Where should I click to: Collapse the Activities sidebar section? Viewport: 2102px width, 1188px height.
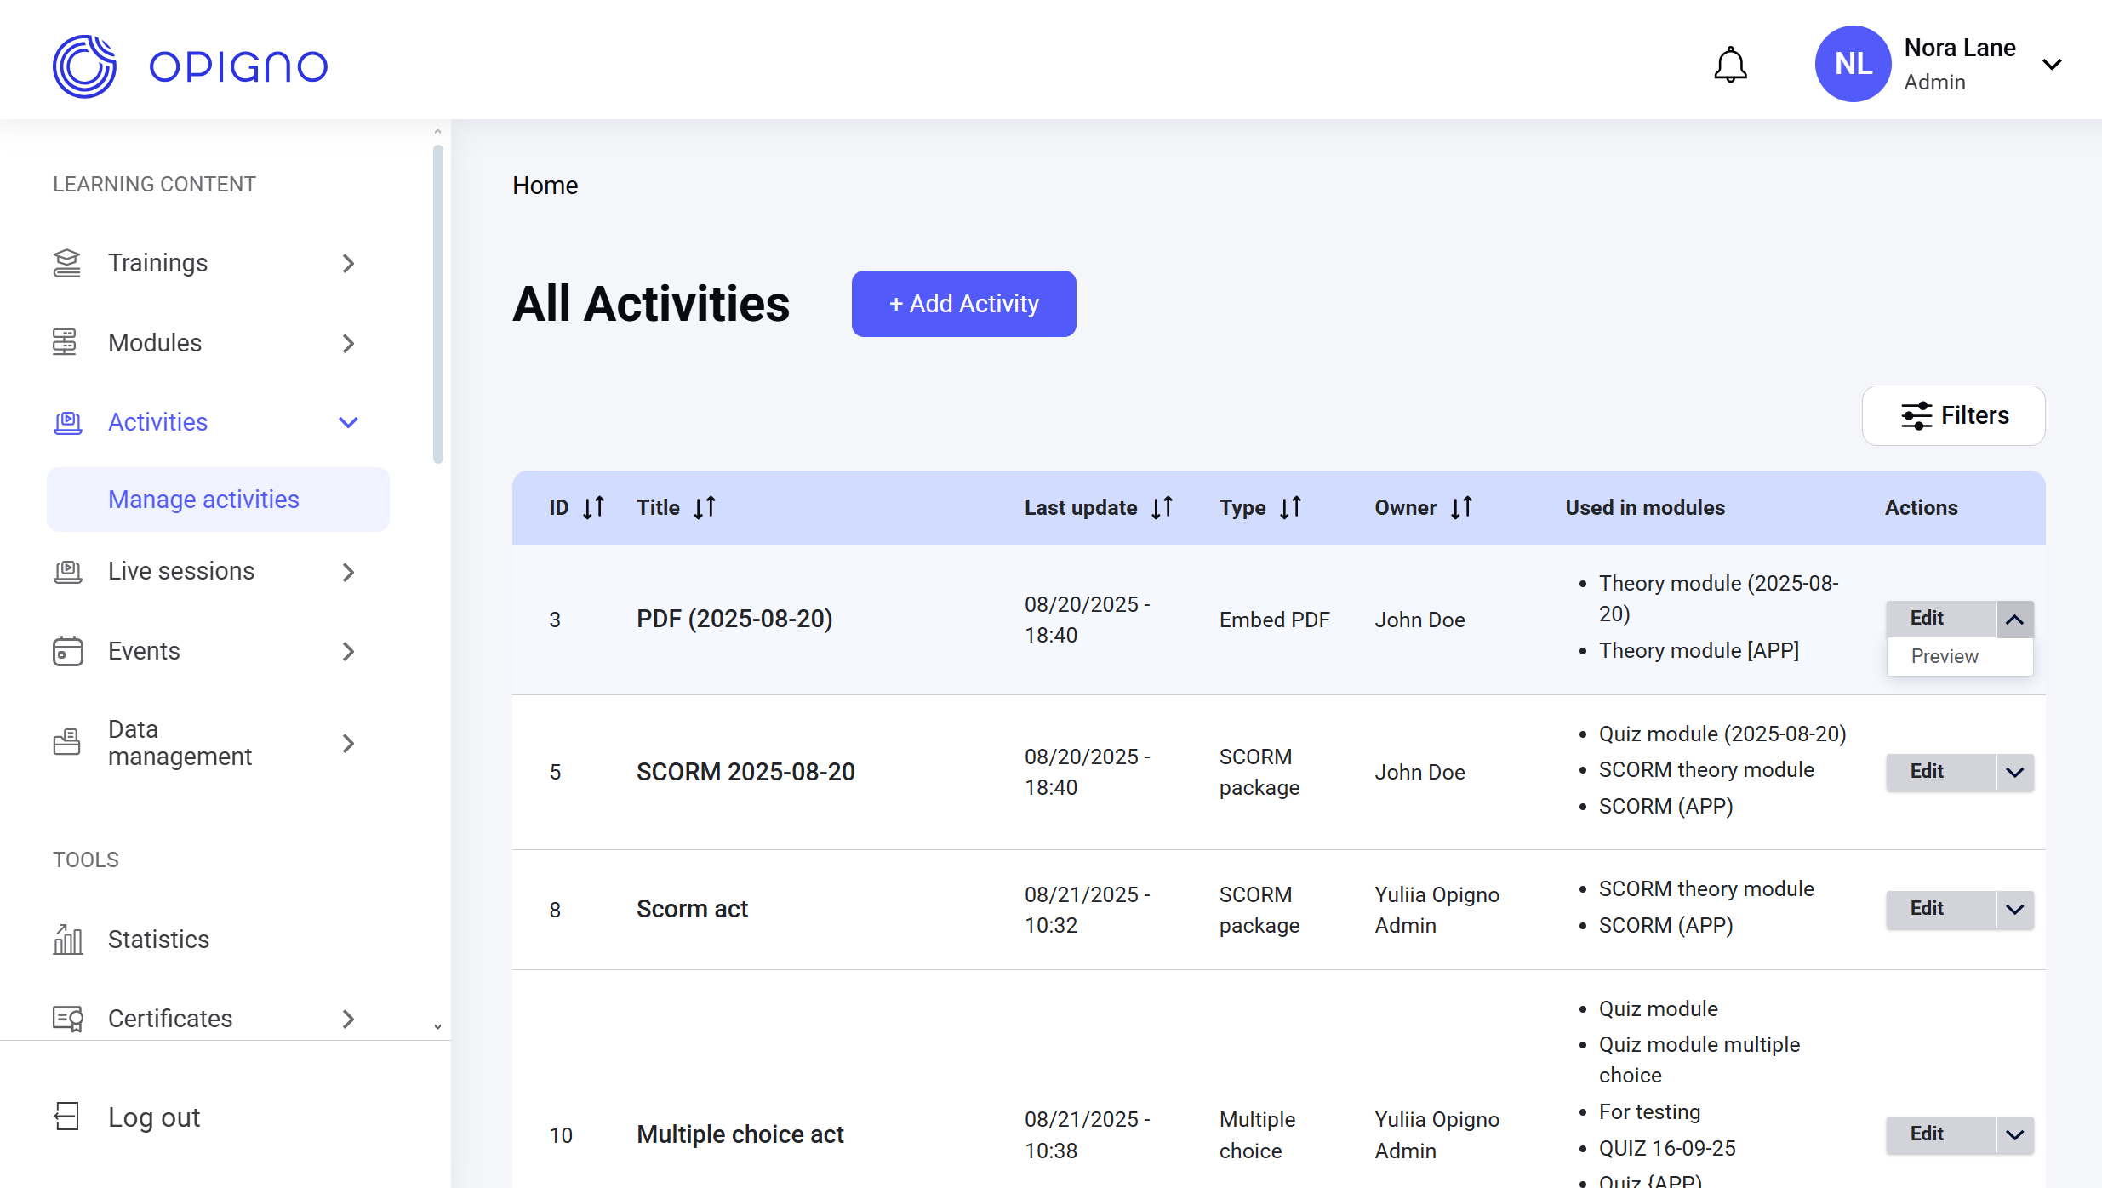coord(348,422)
